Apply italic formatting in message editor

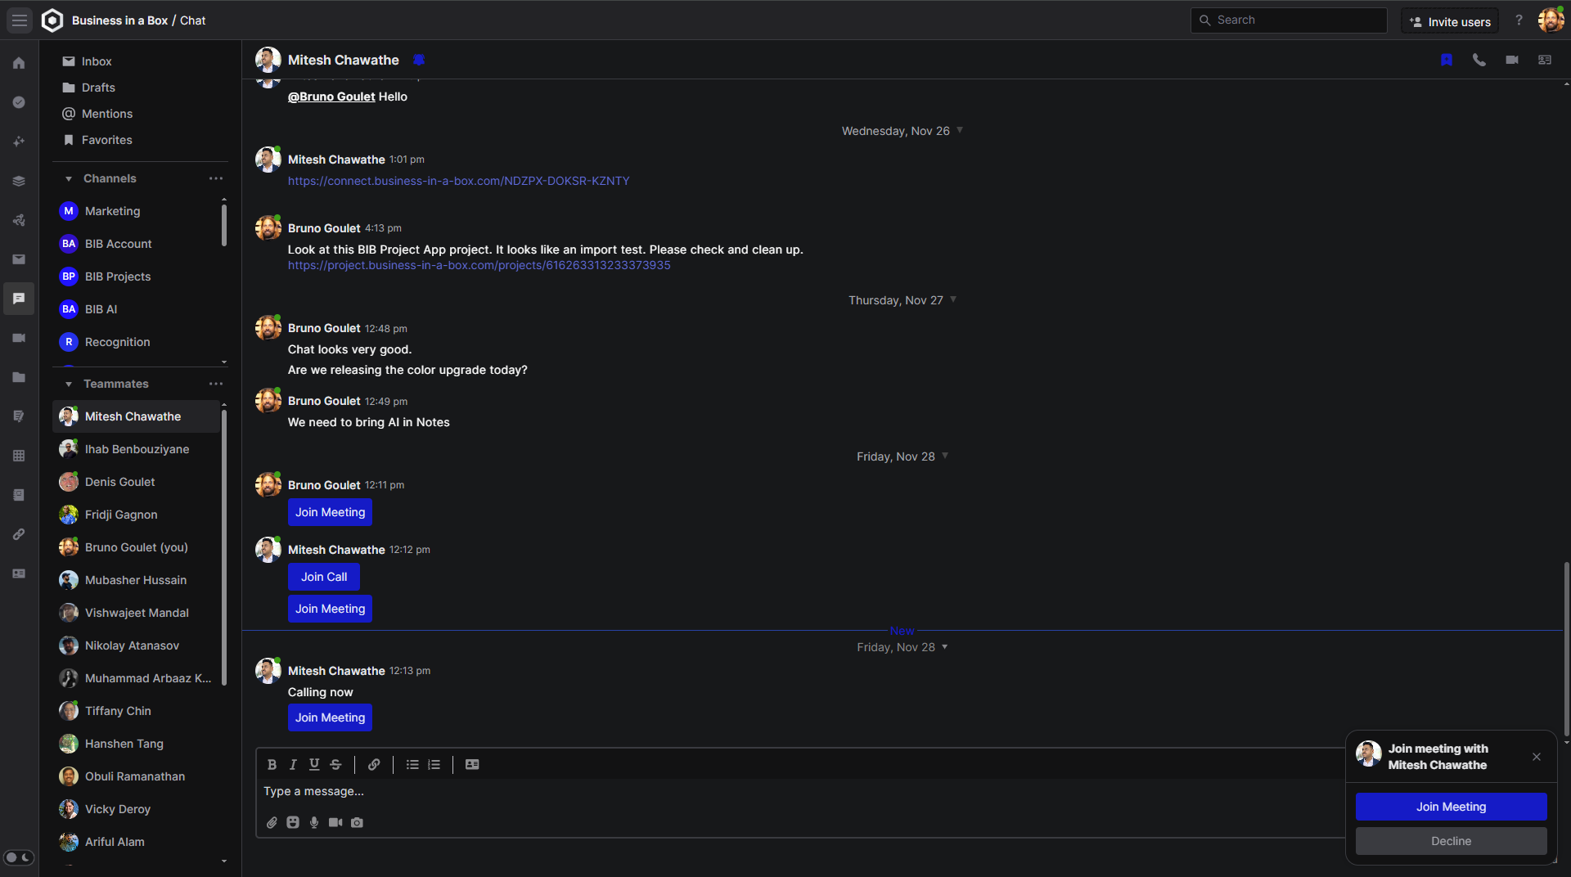293,764
